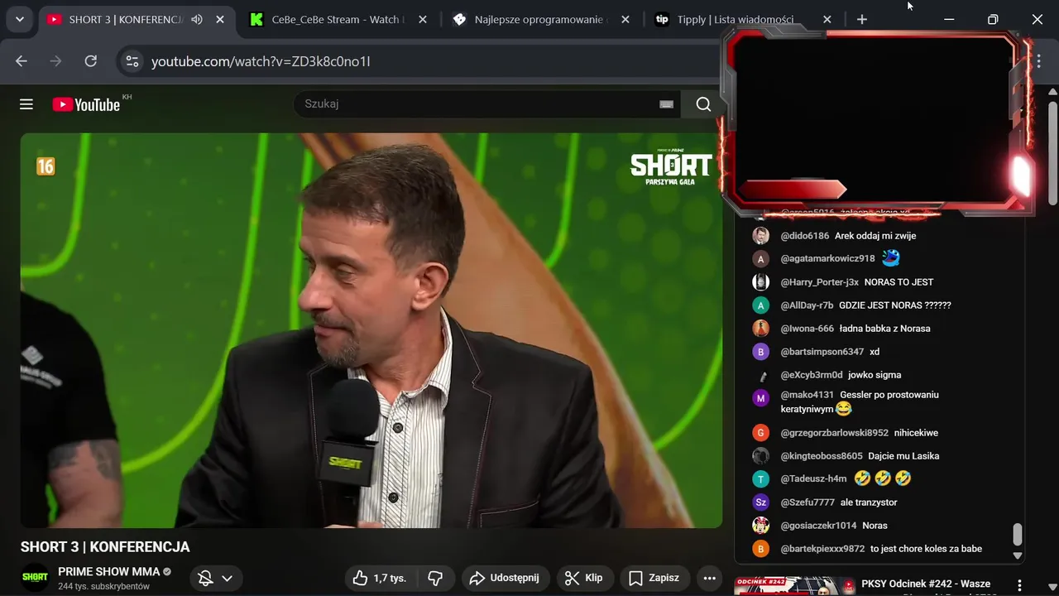The width and height of the screenshot is (1059, 596).
Task: Open the on-screen keyboard icon in search
Action: click(x=666, y=104)
